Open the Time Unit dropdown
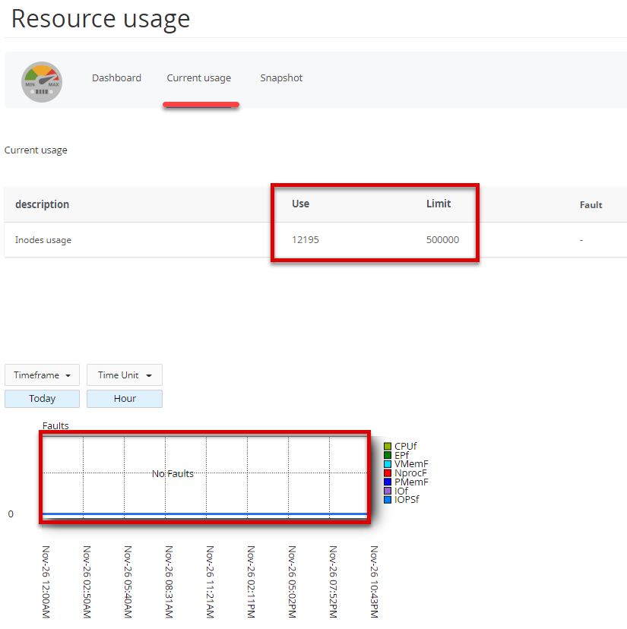 pyautogui.click(x=125, y=375)
